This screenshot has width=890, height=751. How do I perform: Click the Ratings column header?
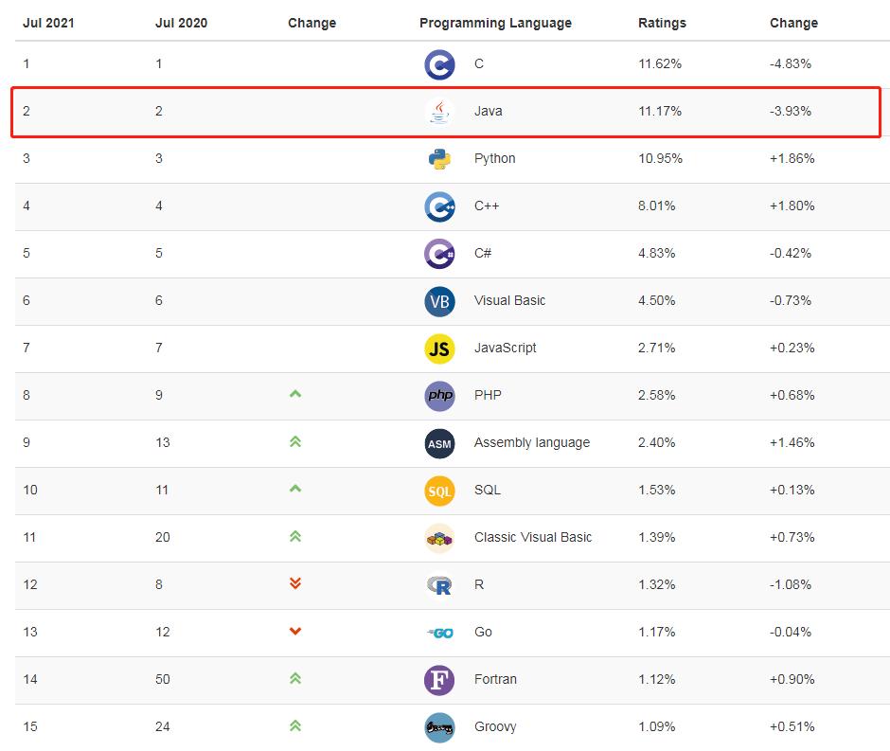point(662,22)
